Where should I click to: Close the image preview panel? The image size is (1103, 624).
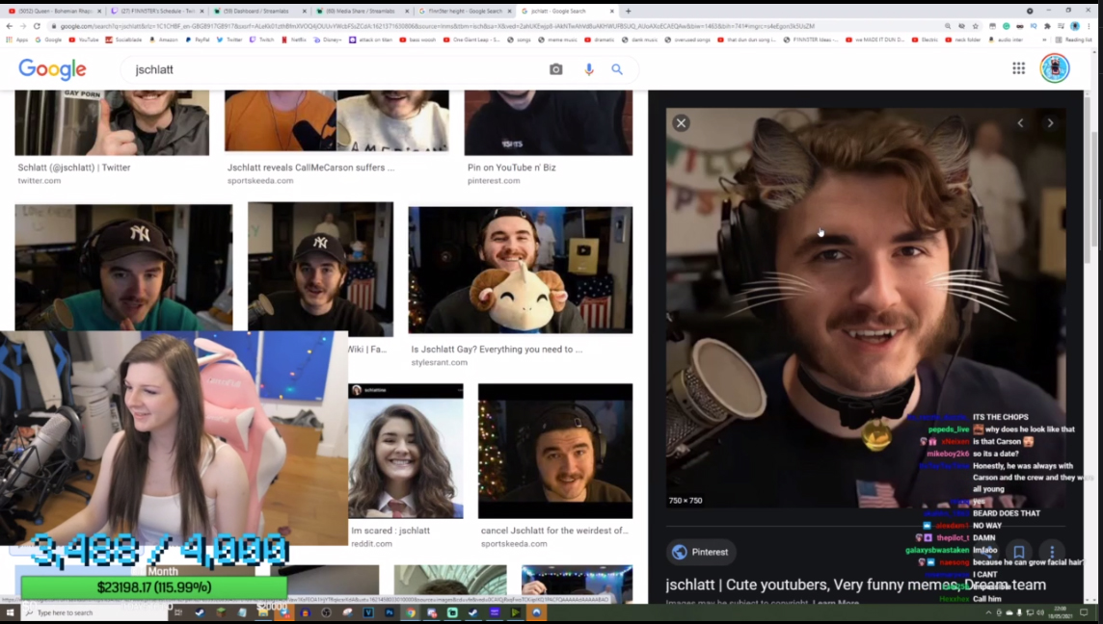click(x=681, y=123)
